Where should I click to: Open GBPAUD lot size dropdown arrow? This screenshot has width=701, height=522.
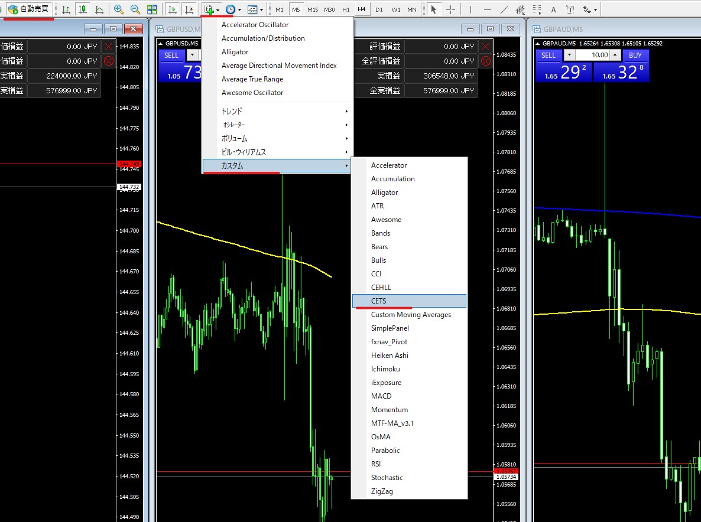click(x=569, y=55)
